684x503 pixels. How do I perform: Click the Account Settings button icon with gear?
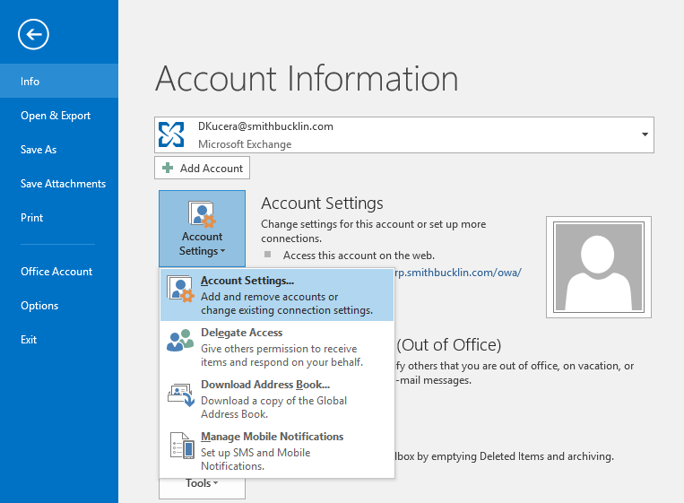[202, 213]
